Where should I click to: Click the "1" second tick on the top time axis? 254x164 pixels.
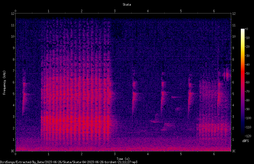pyautogui.click(x=48, y=11)
